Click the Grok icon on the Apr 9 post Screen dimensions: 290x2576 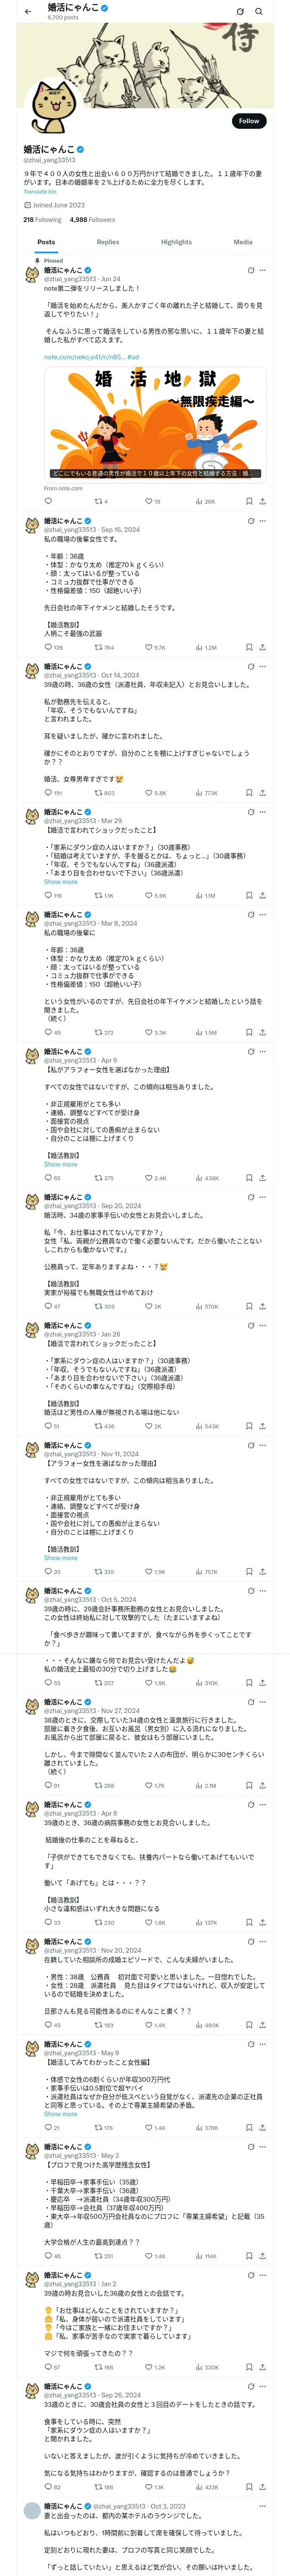tap(250, 1051)
